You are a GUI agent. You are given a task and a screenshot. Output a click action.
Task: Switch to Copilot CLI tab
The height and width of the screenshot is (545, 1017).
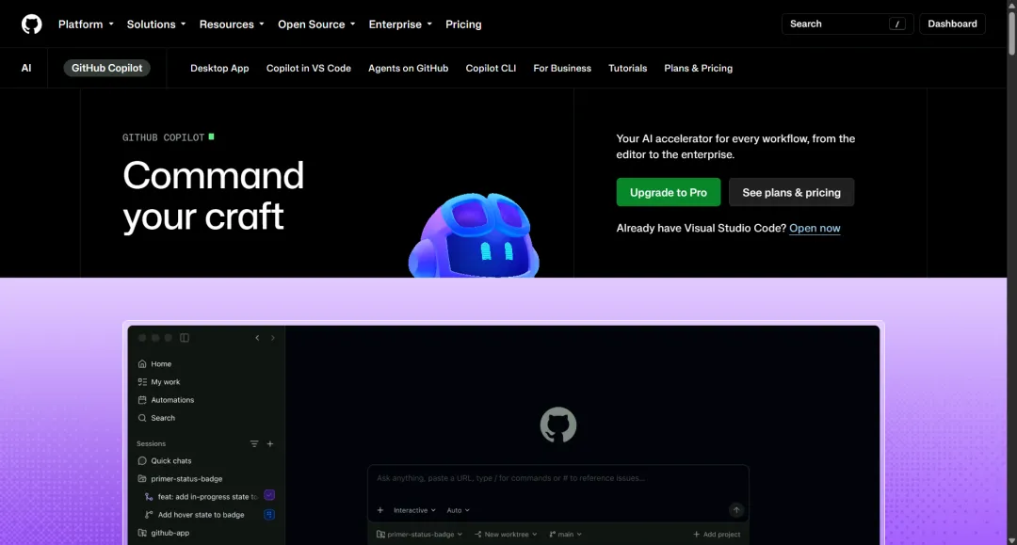(x=491, y=68)
